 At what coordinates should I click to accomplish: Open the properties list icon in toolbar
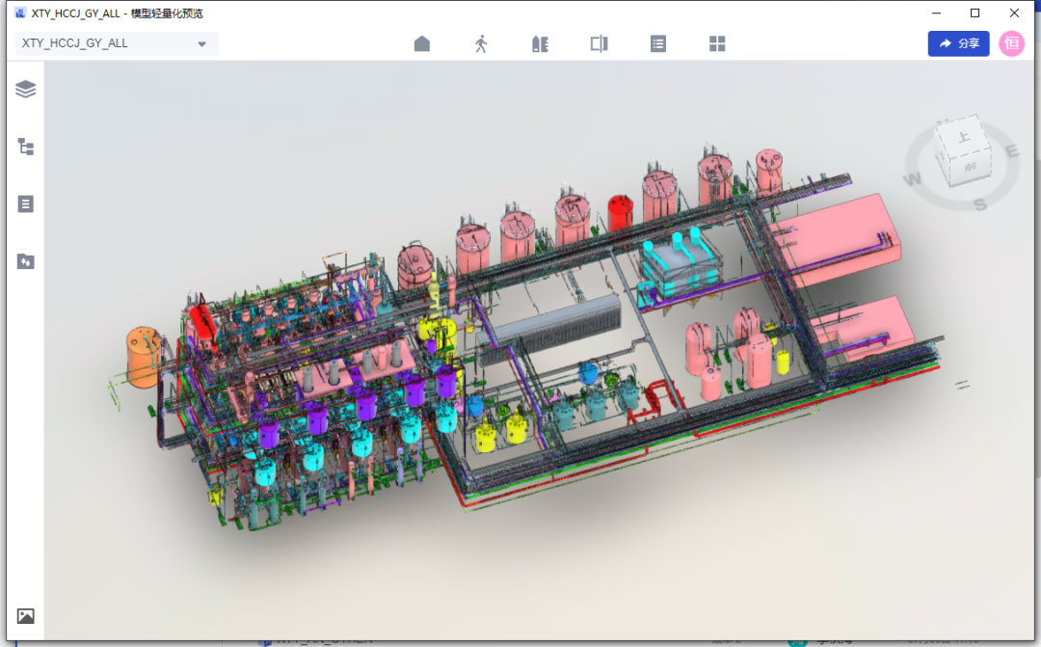click(658, 43)
